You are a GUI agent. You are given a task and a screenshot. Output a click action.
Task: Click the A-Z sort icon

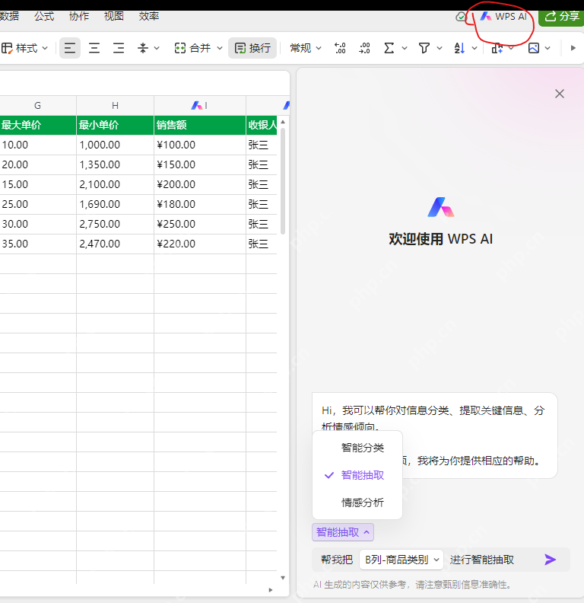click(459, 48)
